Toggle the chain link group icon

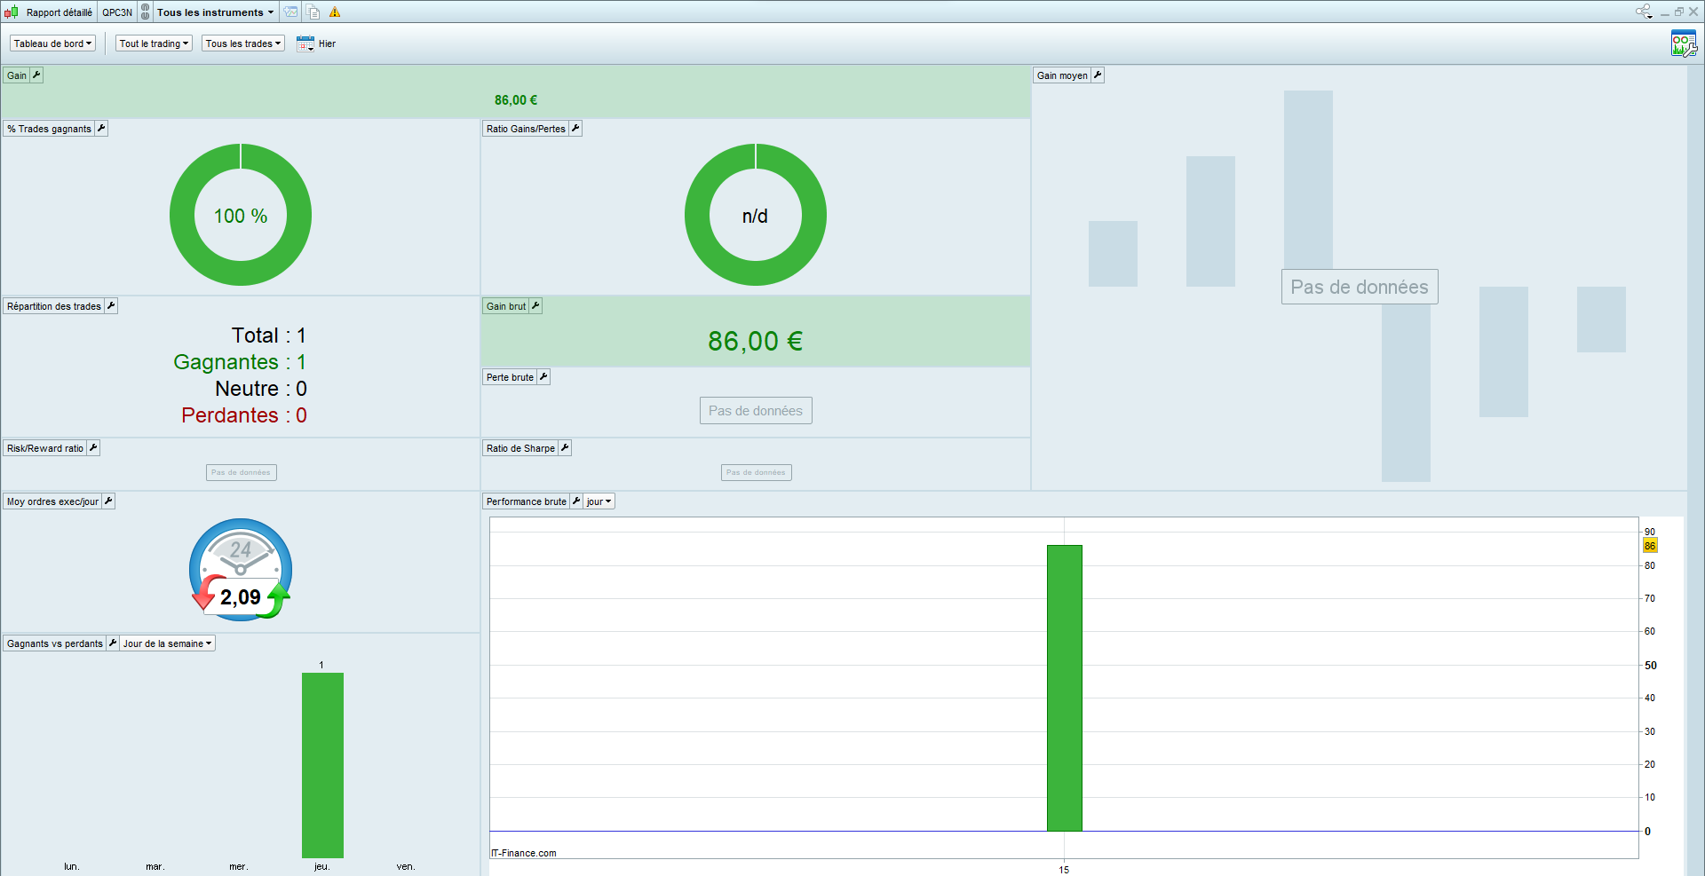point(146,12)
